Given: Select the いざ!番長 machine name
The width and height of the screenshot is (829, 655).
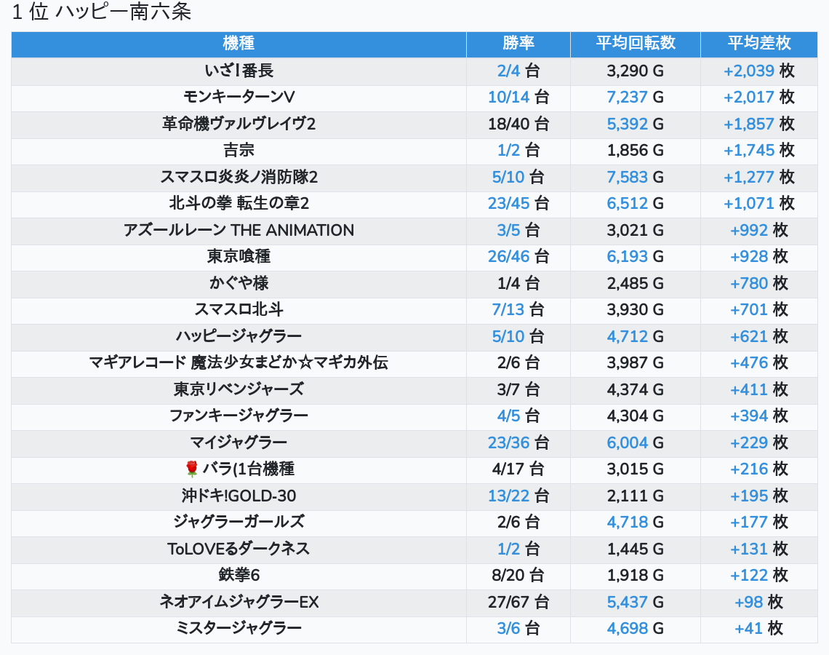Looking at the screenshot, I should 239,71.
